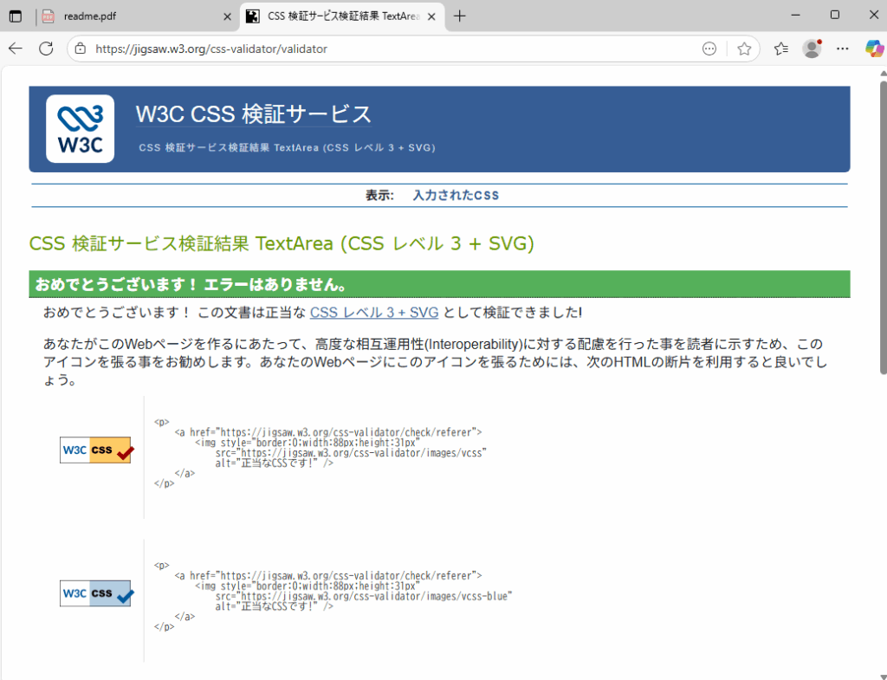This screenshot has width=887, height=680.
Task: Close the readme.pdf tab
Action: pyautogui.click(x=228, y=16)
